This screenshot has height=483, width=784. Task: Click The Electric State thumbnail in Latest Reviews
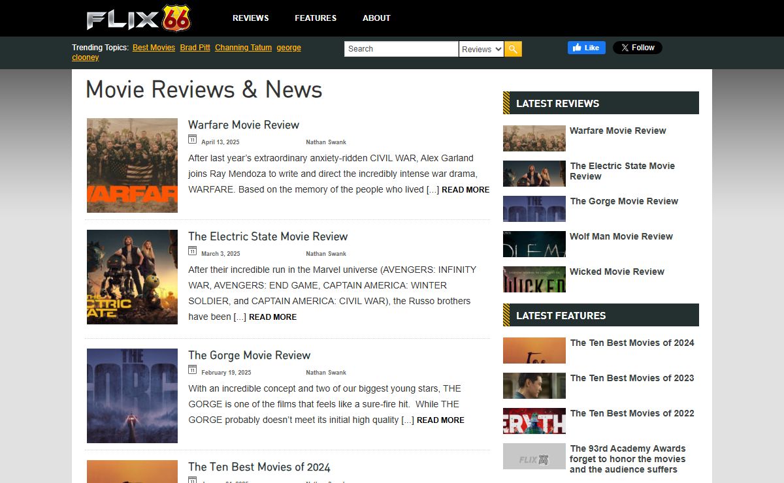534,174
